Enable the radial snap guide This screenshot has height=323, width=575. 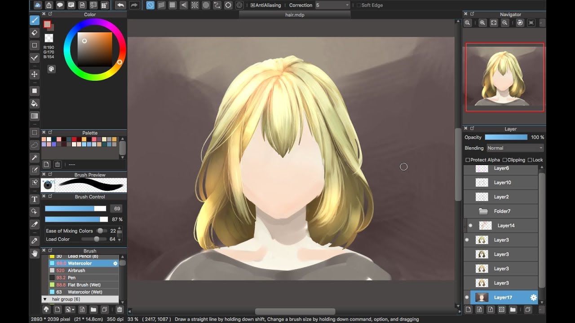(195, 5)
